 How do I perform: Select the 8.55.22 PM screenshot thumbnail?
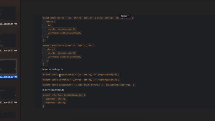click(x=8, y=40)
